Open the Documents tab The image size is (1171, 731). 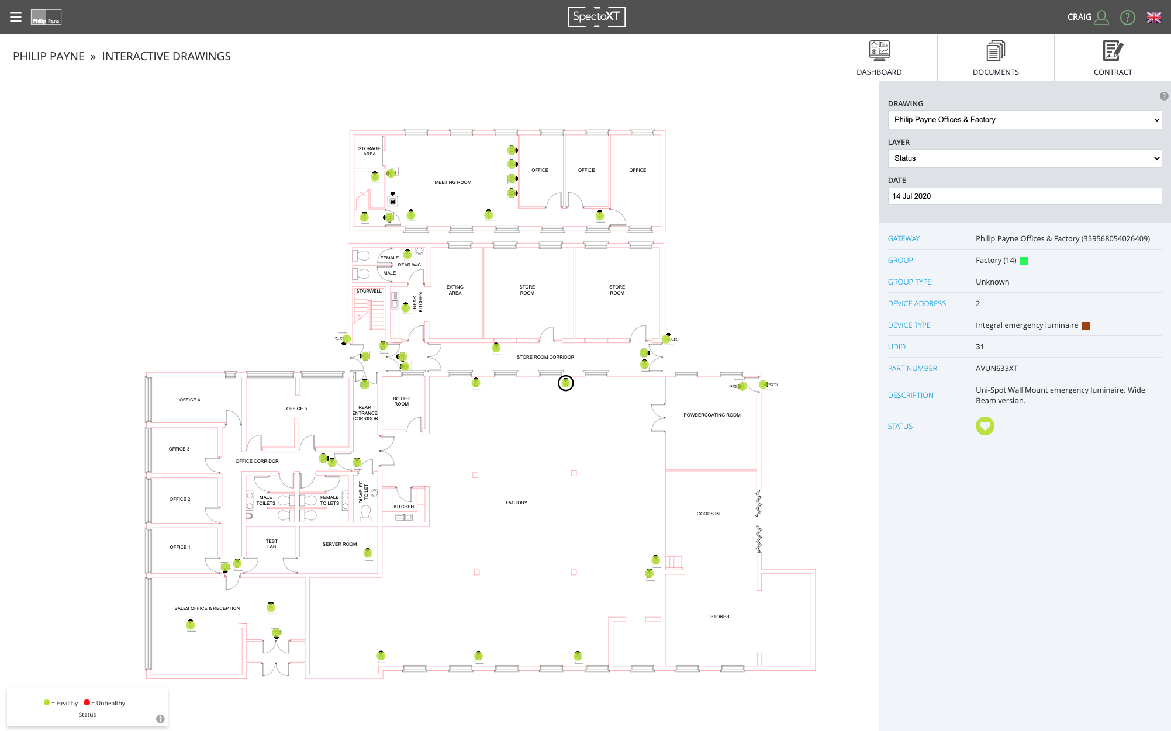(x=996, y=58)
